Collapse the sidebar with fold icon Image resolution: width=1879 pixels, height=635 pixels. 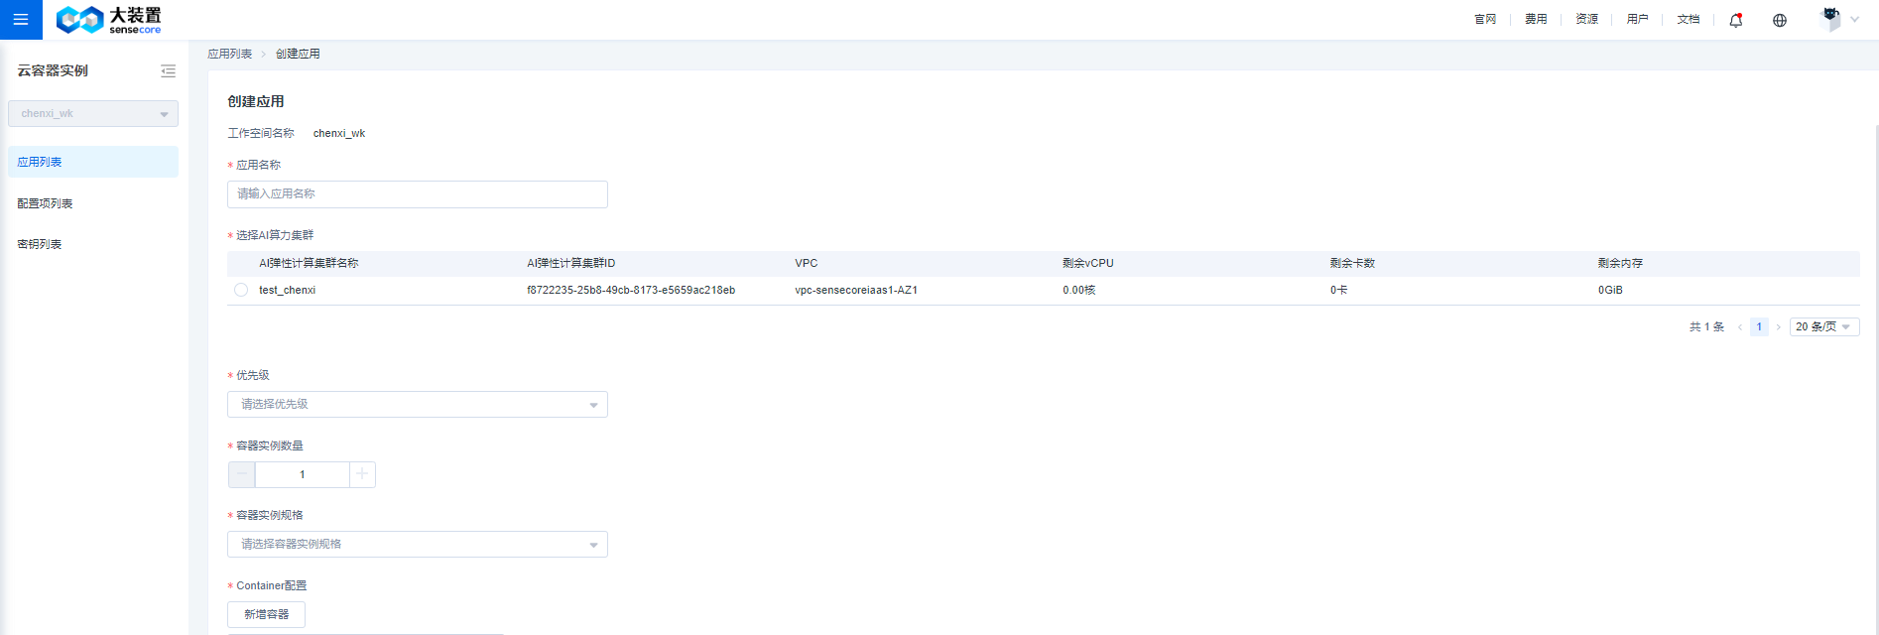(x=168, y=71)
